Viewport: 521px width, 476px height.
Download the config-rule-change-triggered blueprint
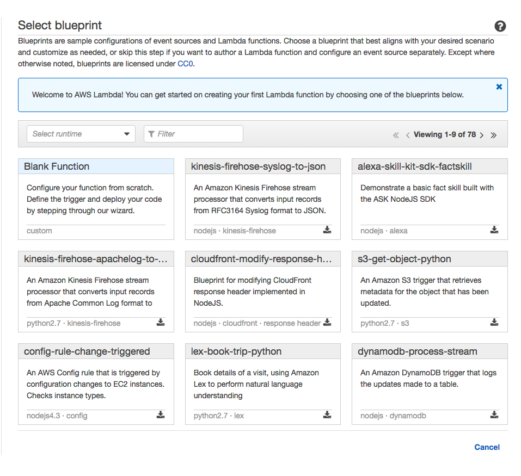click(160, 415)
